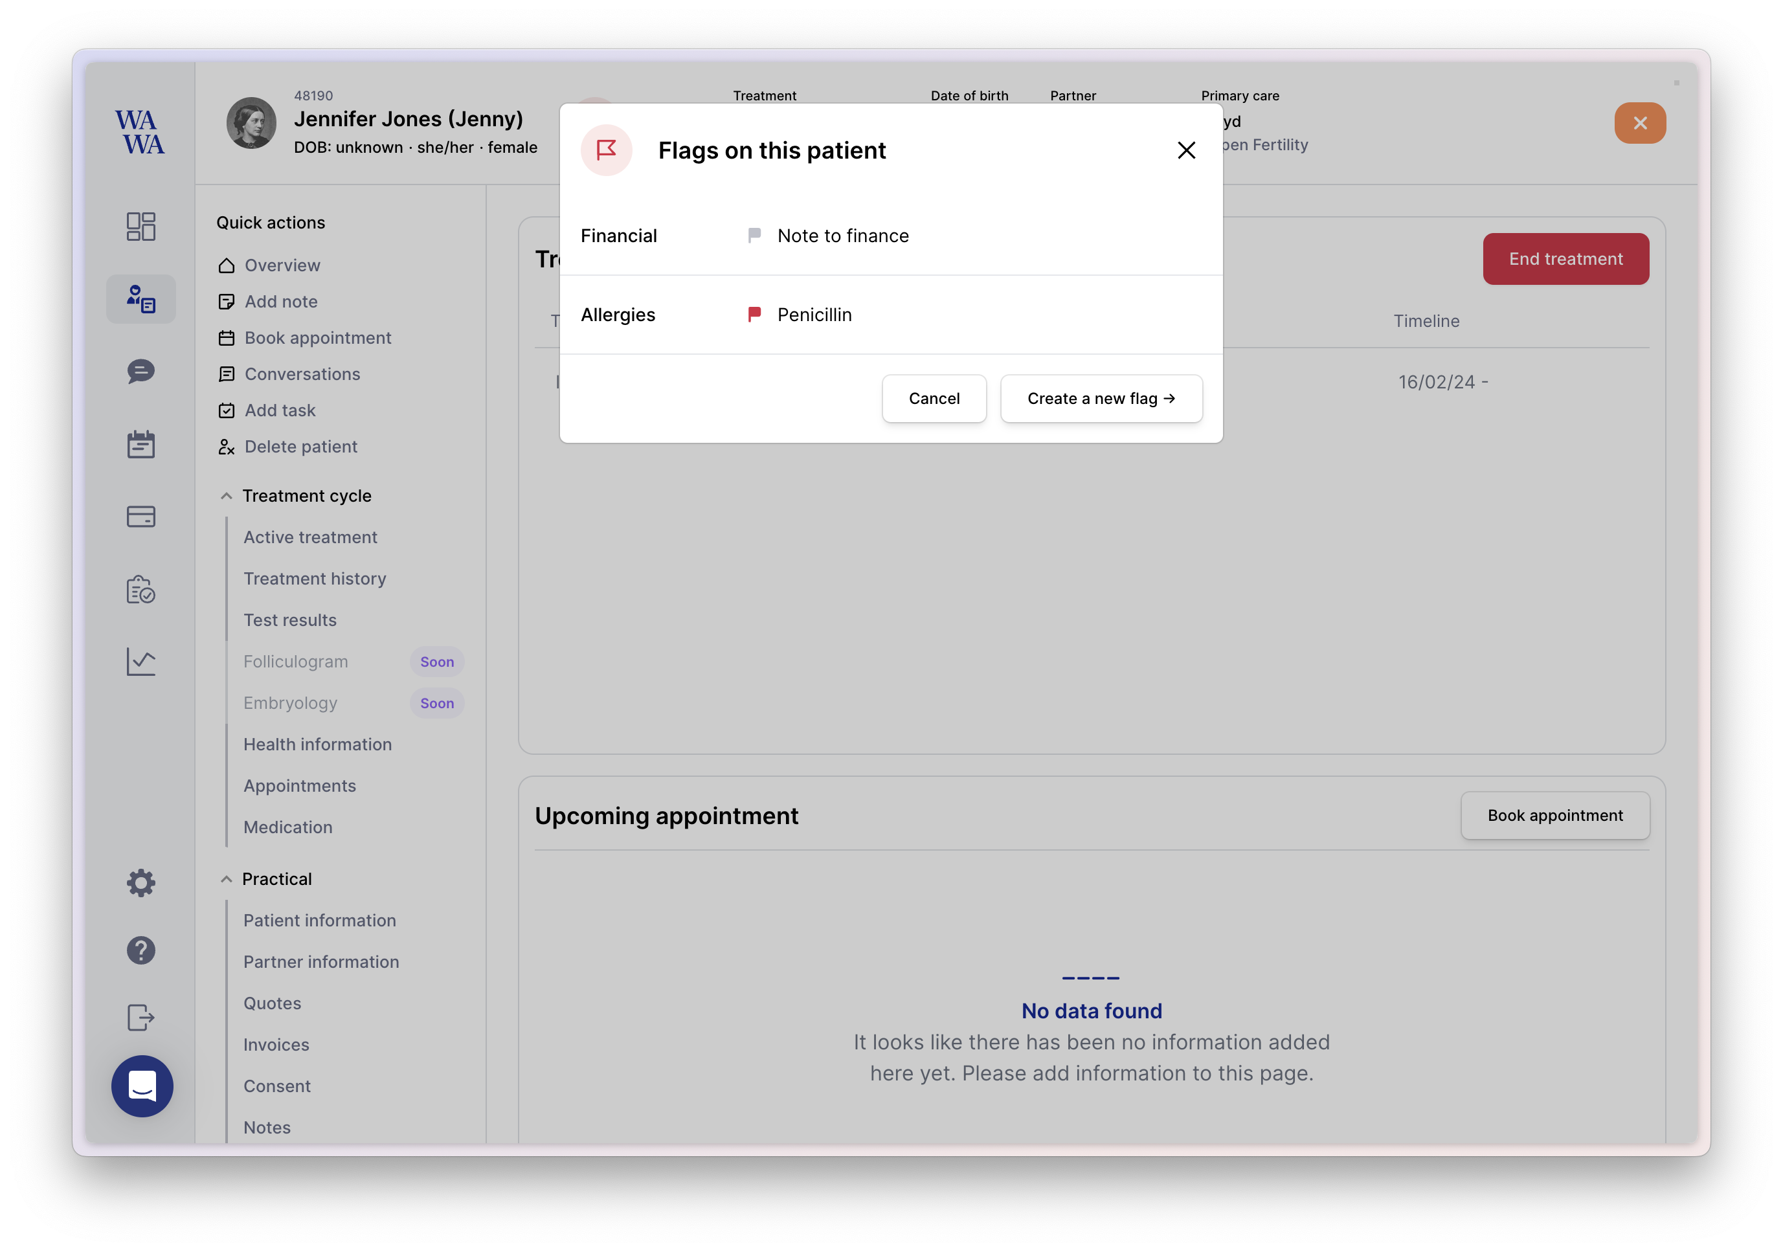
Task: Open Add note quick action
Action: pyautogui.click(x=280, y=302)
